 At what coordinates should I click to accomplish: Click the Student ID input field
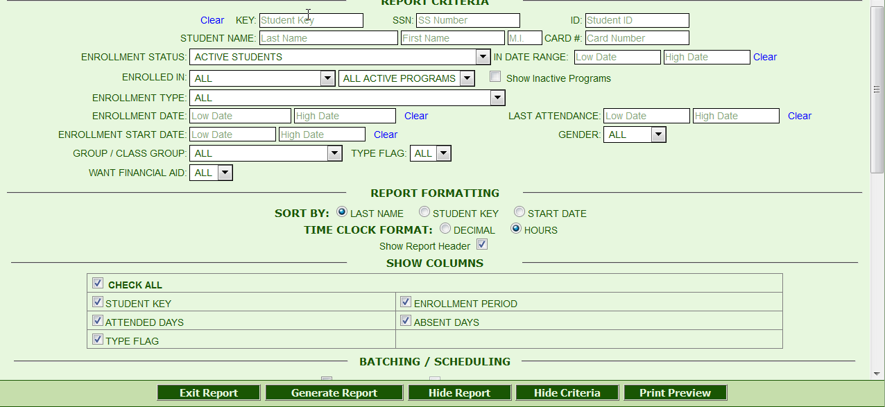click(637, 20)
